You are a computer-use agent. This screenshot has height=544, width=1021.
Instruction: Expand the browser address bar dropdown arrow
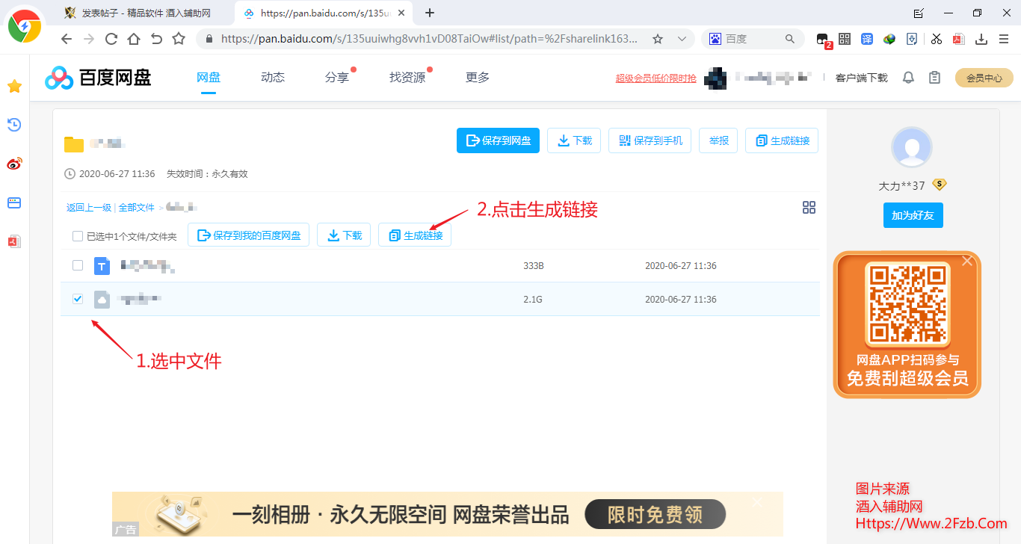coord(681,38)
